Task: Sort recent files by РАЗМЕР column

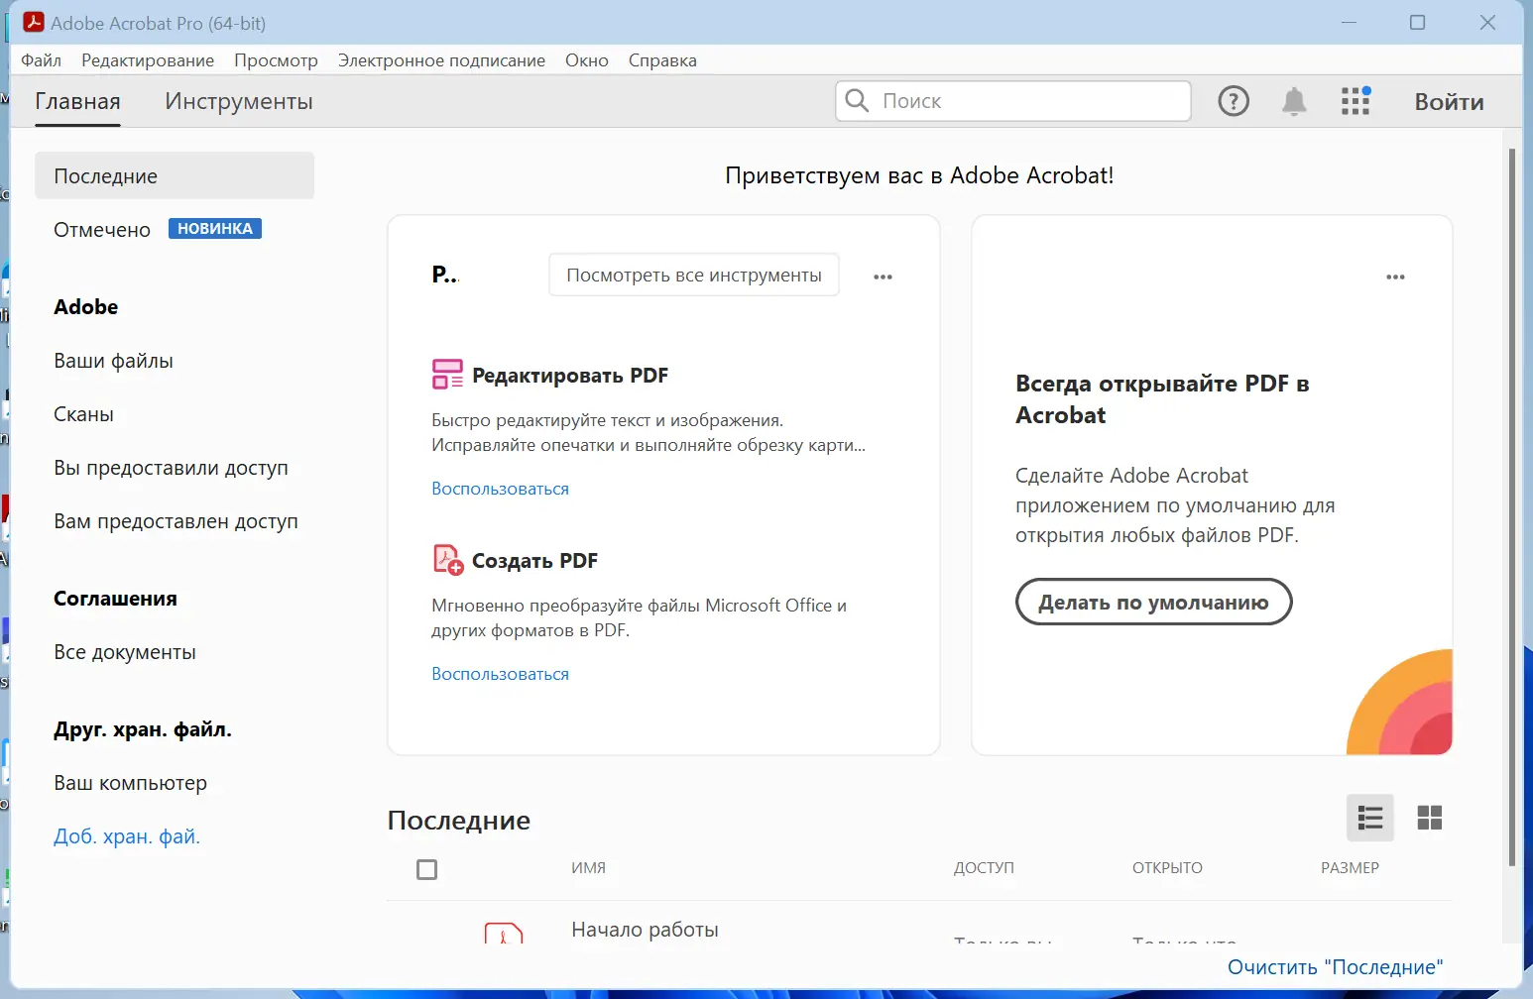Action: tap(1350, 868)
